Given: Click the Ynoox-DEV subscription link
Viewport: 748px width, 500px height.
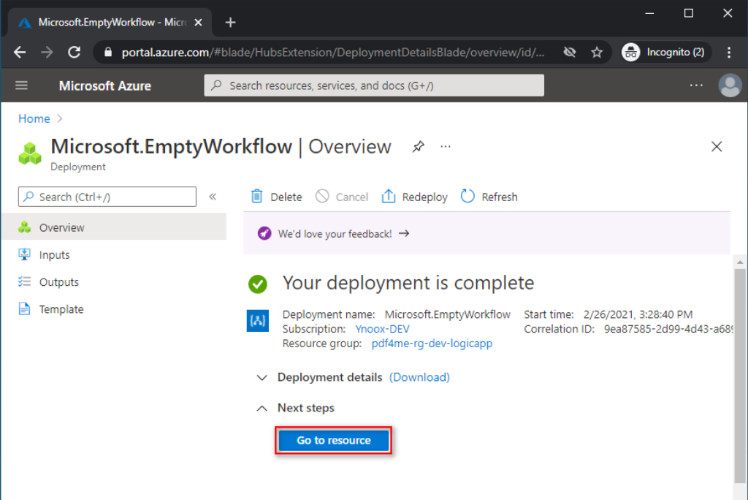Looking at the screenshot, I should [382, 329].
